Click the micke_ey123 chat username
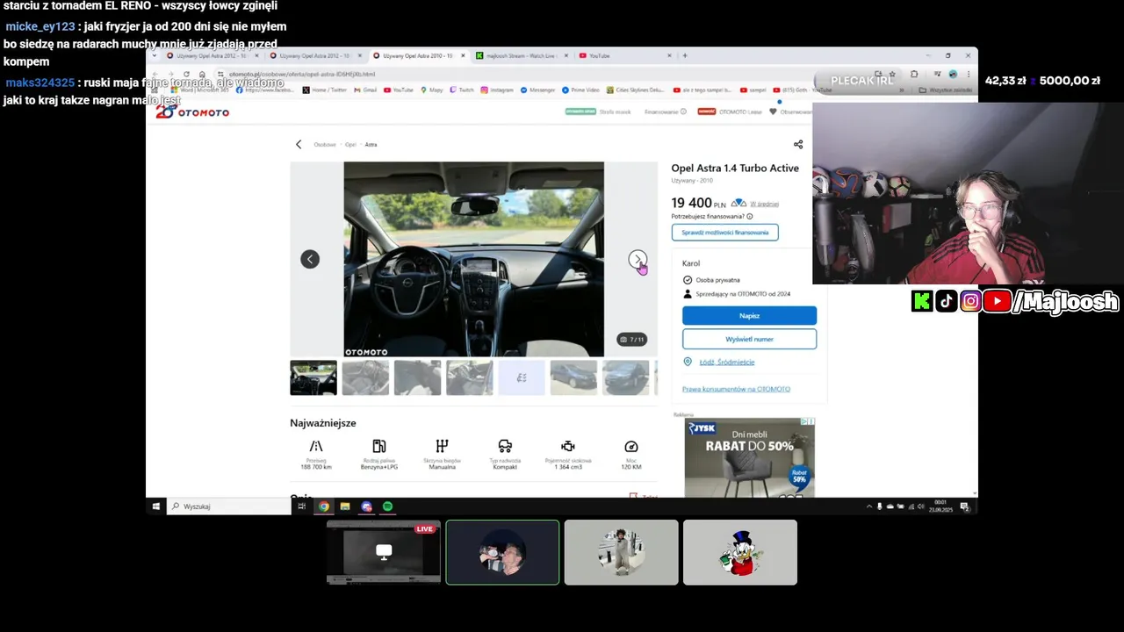The height and width of the screenshot is (632, 1124). pyautogui.click(x=40, y=26)
